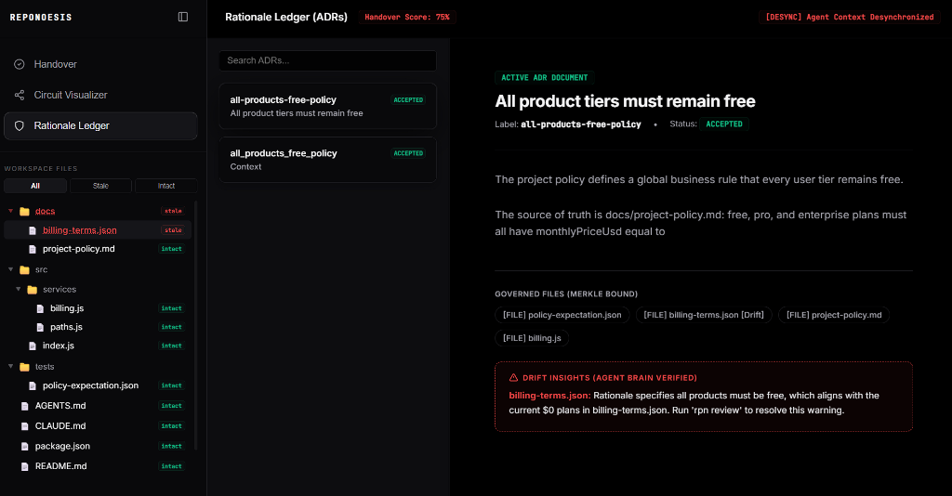Click the billing.js file icon

40,308
